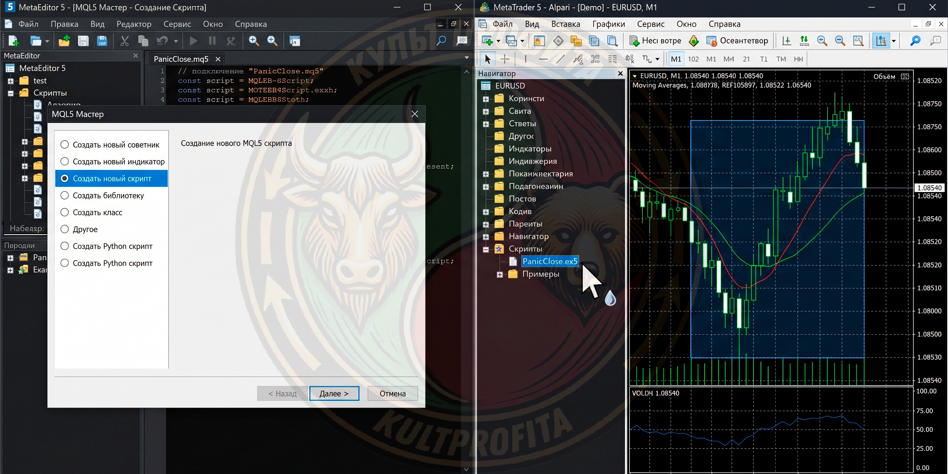Screen dimensions: 948x474
Task: Click the Cut scissors icon in MetaEditor
Action: pos(124,41)
